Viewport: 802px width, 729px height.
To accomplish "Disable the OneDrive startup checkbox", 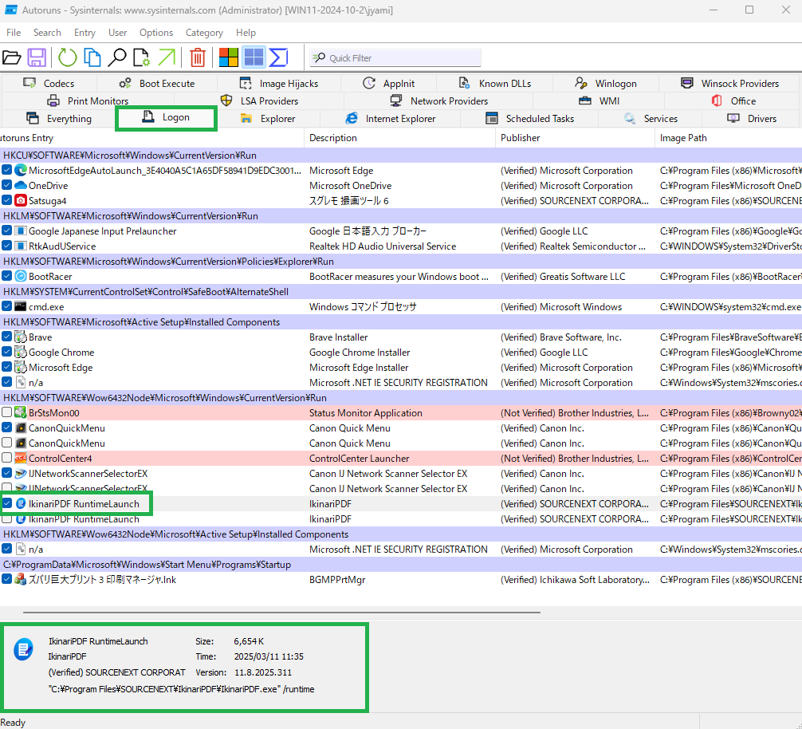I will pyautogui.click(x=6, y=185).
